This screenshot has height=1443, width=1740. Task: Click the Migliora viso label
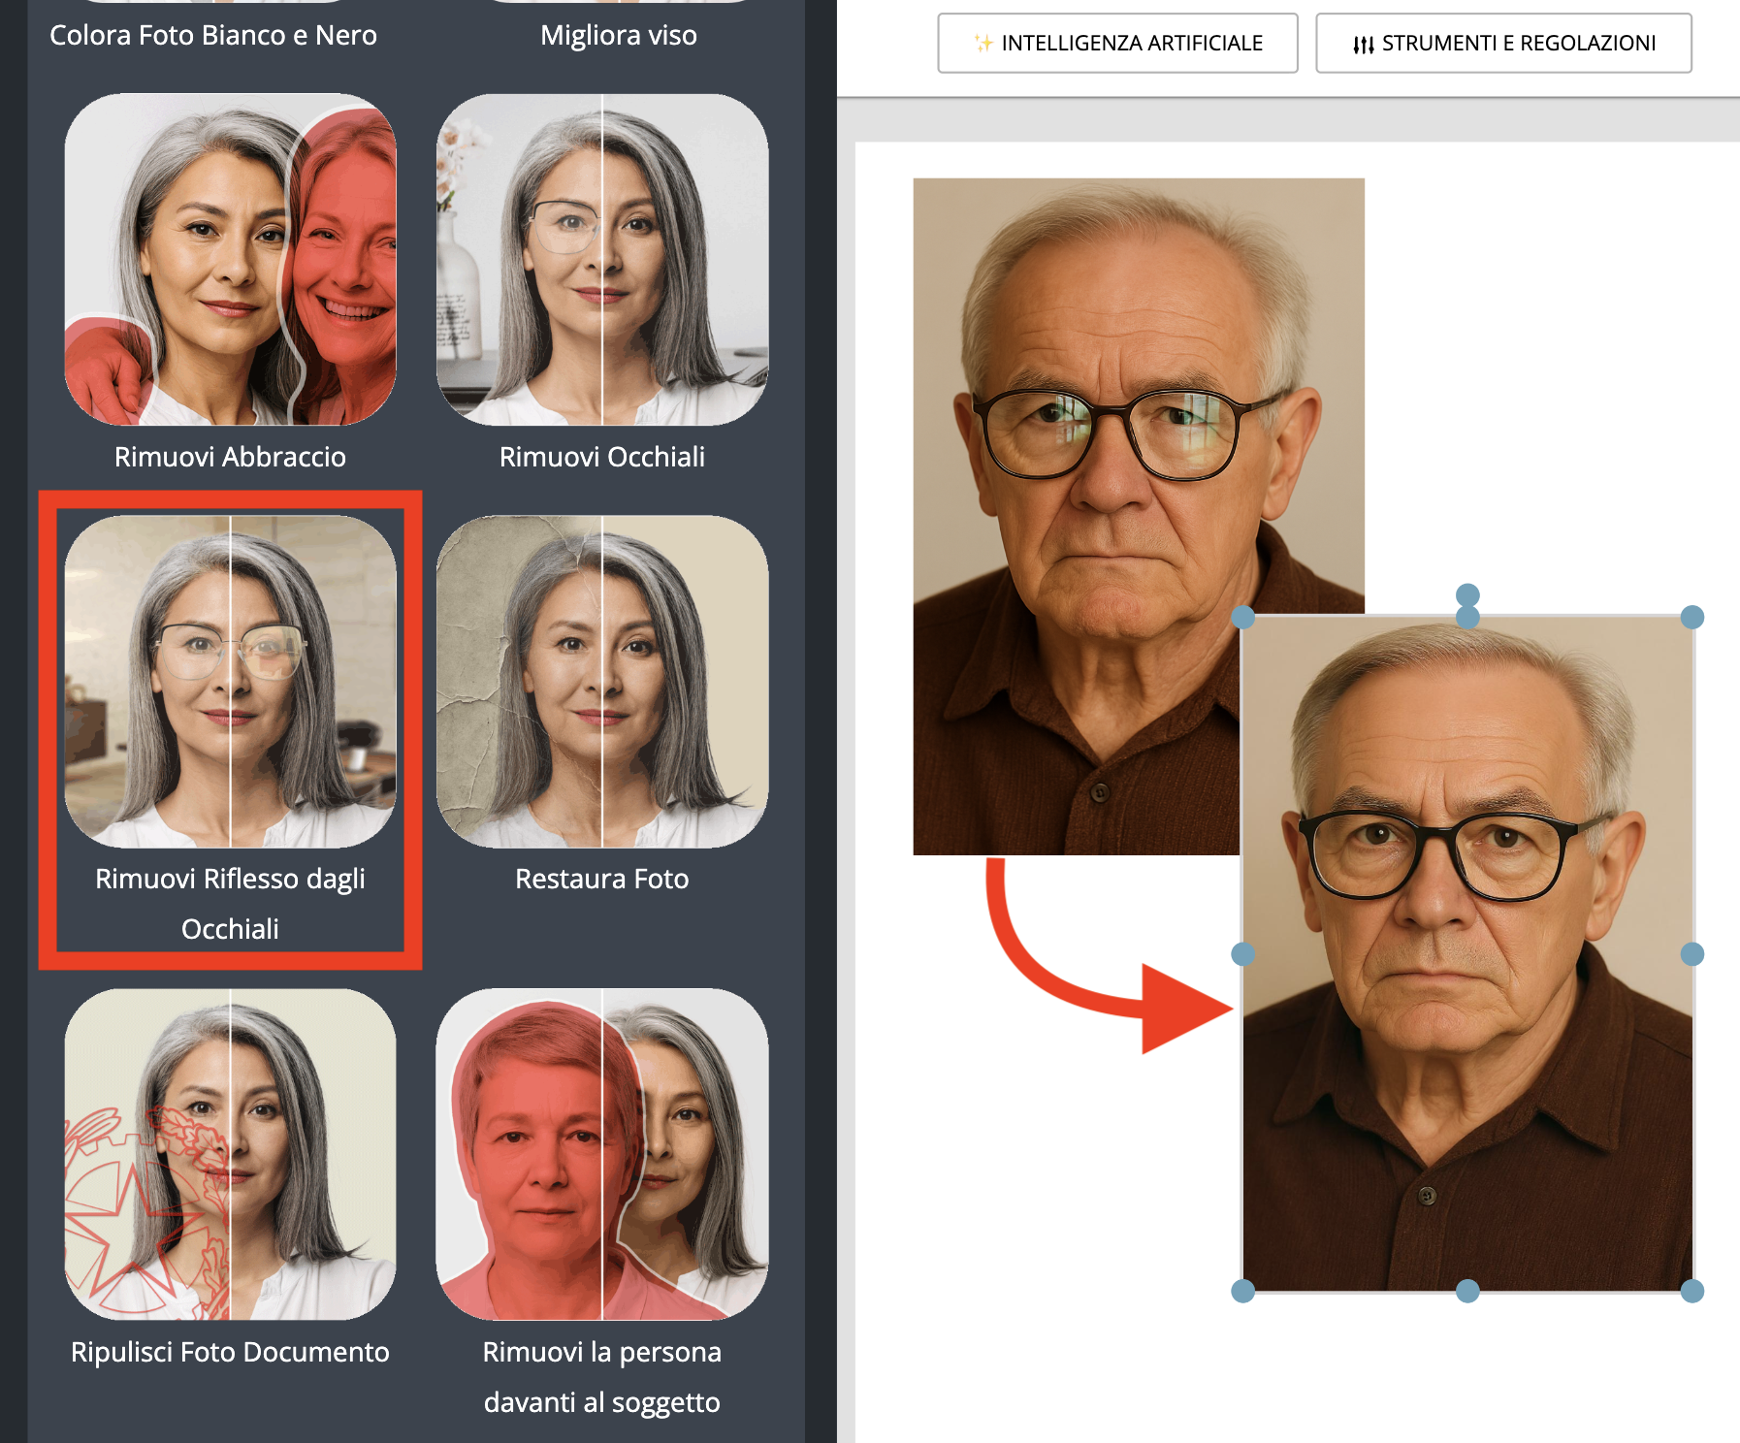point(618,35)
